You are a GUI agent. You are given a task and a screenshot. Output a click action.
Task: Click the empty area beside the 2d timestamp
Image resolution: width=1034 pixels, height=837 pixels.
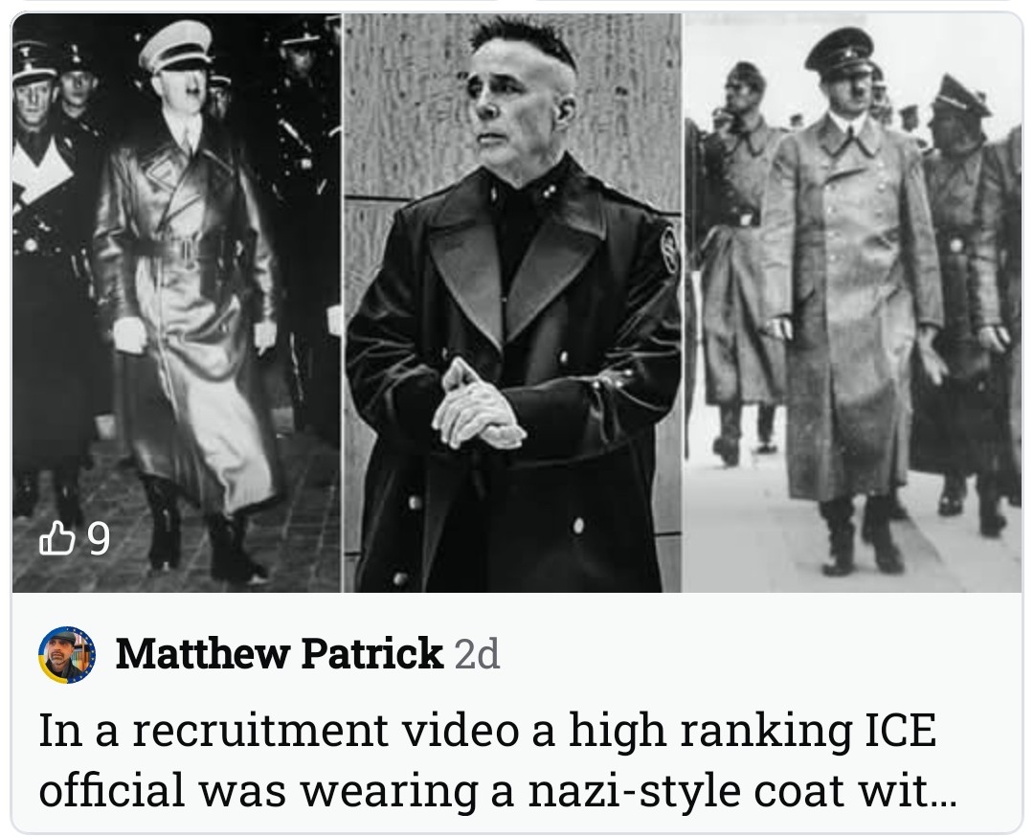(x=758, y=654)
